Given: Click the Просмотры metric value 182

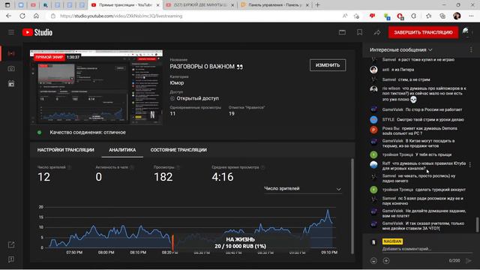Looking at the screenshot, I should point(163,177).
